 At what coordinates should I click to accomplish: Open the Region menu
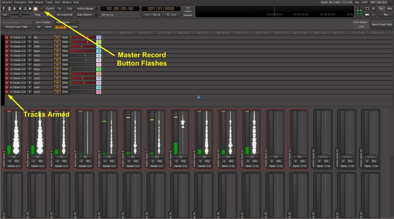[39, 2]
